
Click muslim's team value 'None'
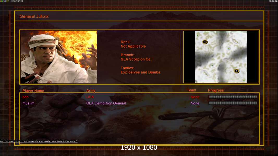coord(195,103)
